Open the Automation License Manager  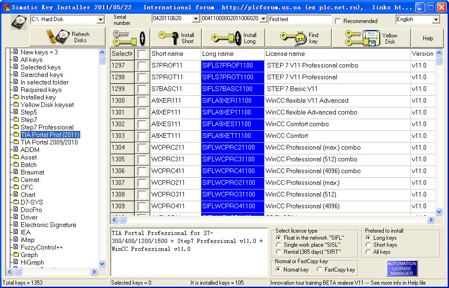coord(402,268)
